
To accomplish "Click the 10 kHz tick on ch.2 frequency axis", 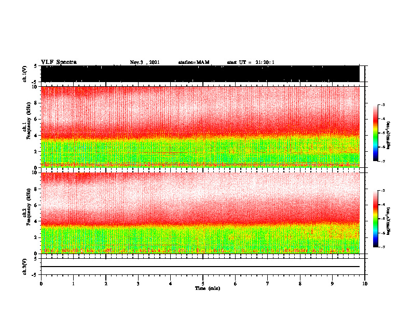I will click(x=35, y=173).
